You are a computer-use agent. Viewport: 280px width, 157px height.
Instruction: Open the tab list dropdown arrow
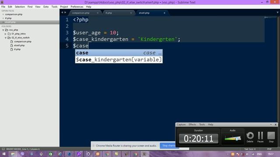pos(277,13)
